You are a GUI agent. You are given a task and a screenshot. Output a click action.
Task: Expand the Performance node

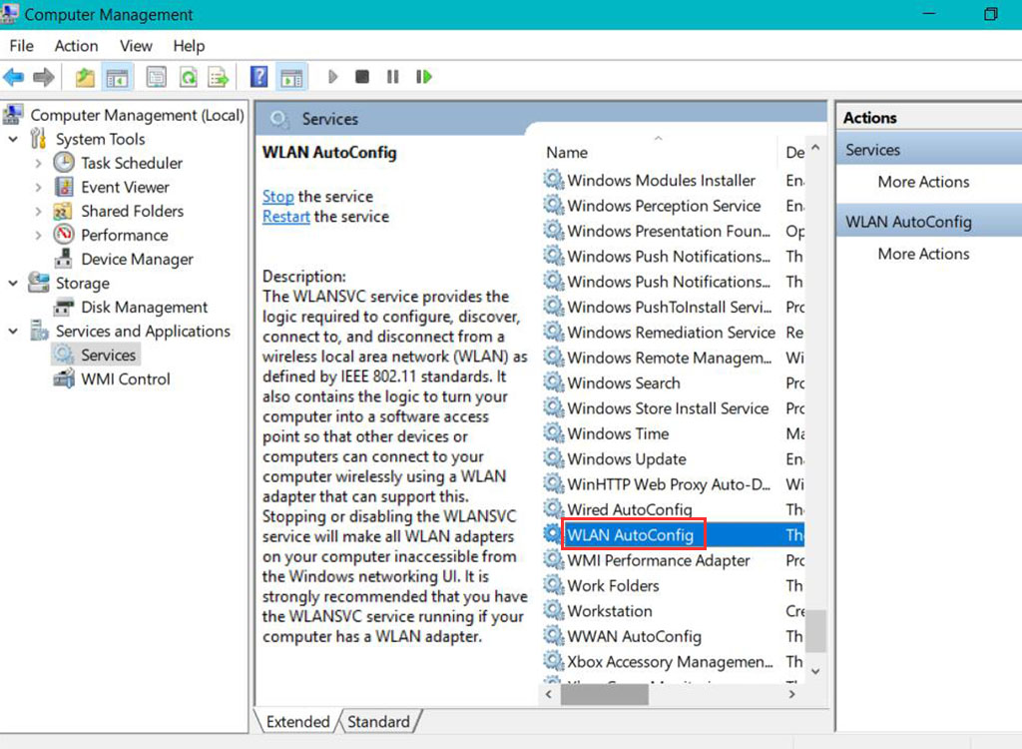(39, 235)
